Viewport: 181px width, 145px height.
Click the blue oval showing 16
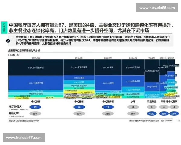pyautogui.click(x=79, y=107)
